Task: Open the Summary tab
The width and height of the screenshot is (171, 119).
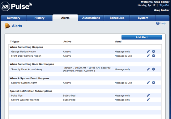Action: [x=14, y=18]
